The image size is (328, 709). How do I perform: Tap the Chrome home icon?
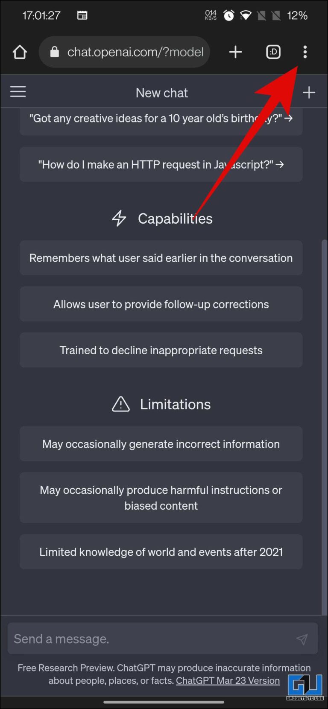pyautogui.click(x=20, y=52)
